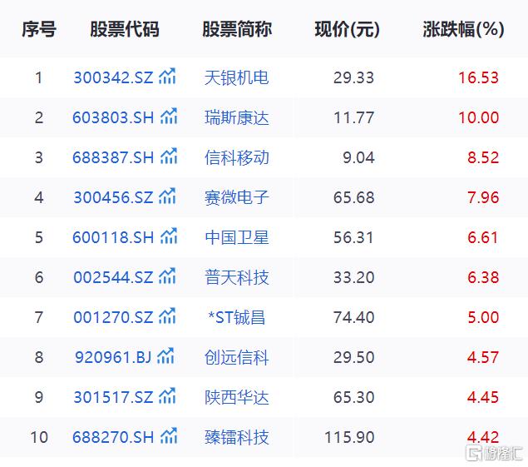
Task: Open chart icon beside 001270.SZ
Action: [x=167, y=315]
